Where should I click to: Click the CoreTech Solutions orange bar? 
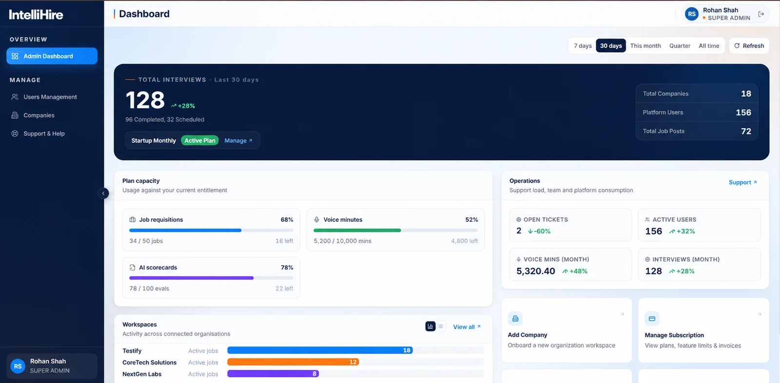pos(293,362)
